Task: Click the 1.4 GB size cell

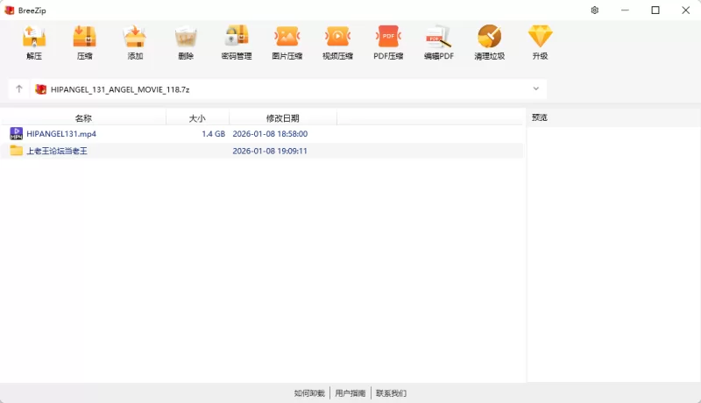Action: tap(213, 133)
